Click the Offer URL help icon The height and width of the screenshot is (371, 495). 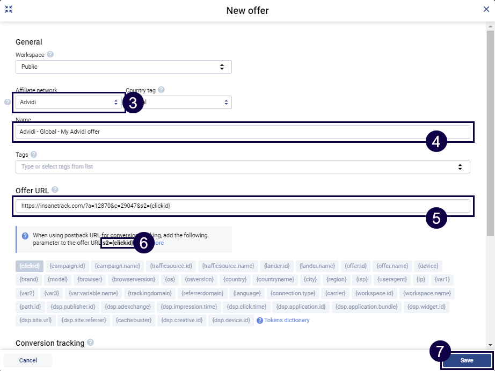55,190
